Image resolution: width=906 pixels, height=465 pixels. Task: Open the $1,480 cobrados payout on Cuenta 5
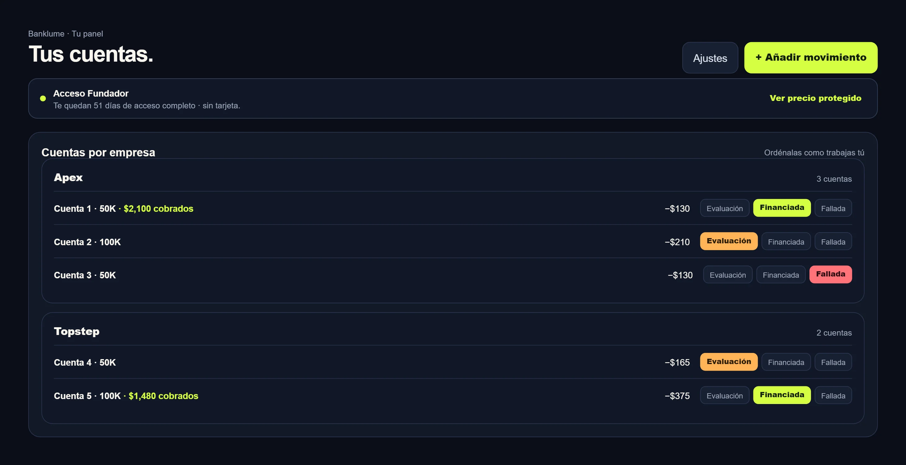[163, 396]
